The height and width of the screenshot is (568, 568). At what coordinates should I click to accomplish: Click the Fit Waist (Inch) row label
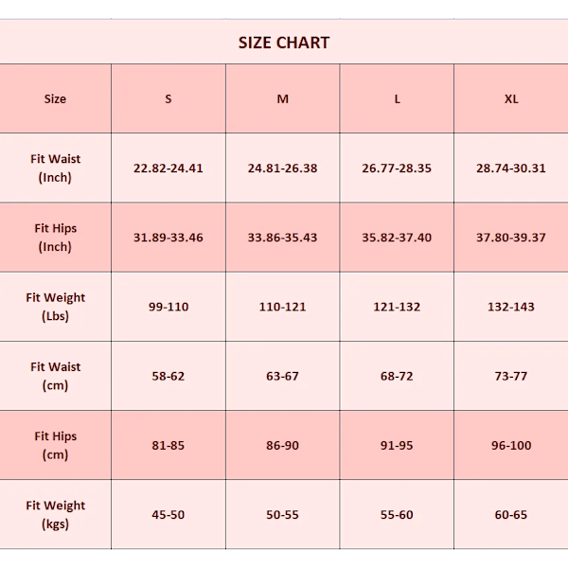pos(55,168)
